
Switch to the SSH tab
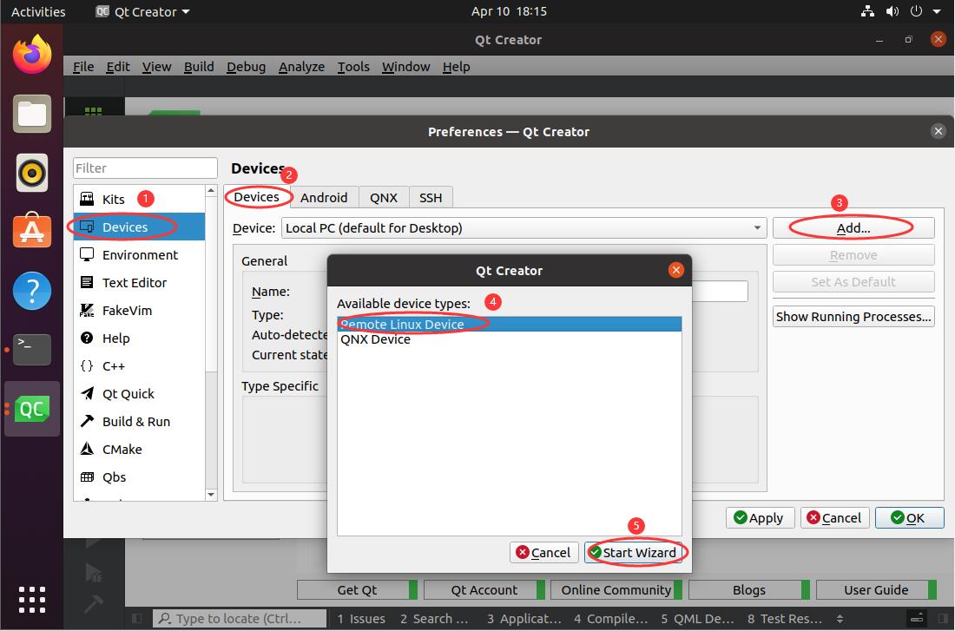[x=431, y=197]
